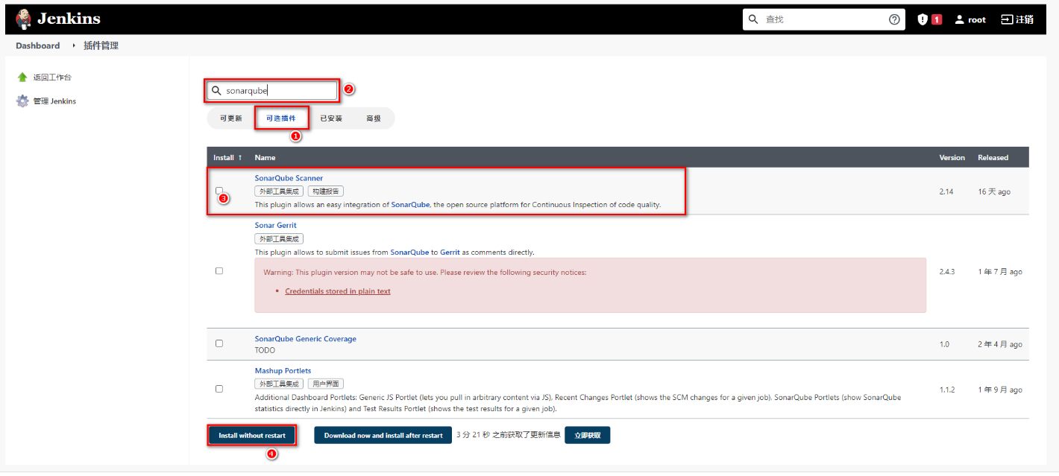The image size is (1059, 476).
Task: Click version 2.4.3 for Sonar Gerrit
Action: (947, 271)
